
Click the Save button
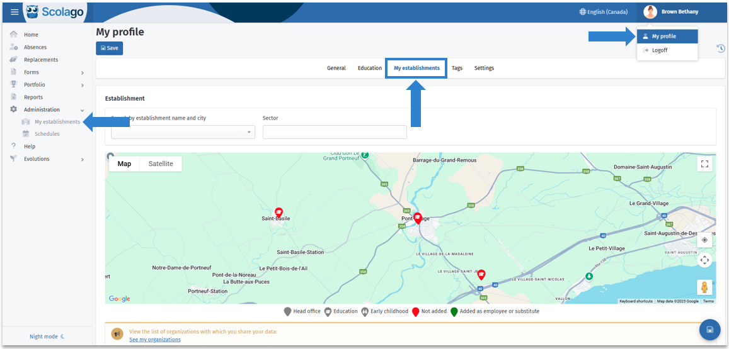click(x=109, y=48)
